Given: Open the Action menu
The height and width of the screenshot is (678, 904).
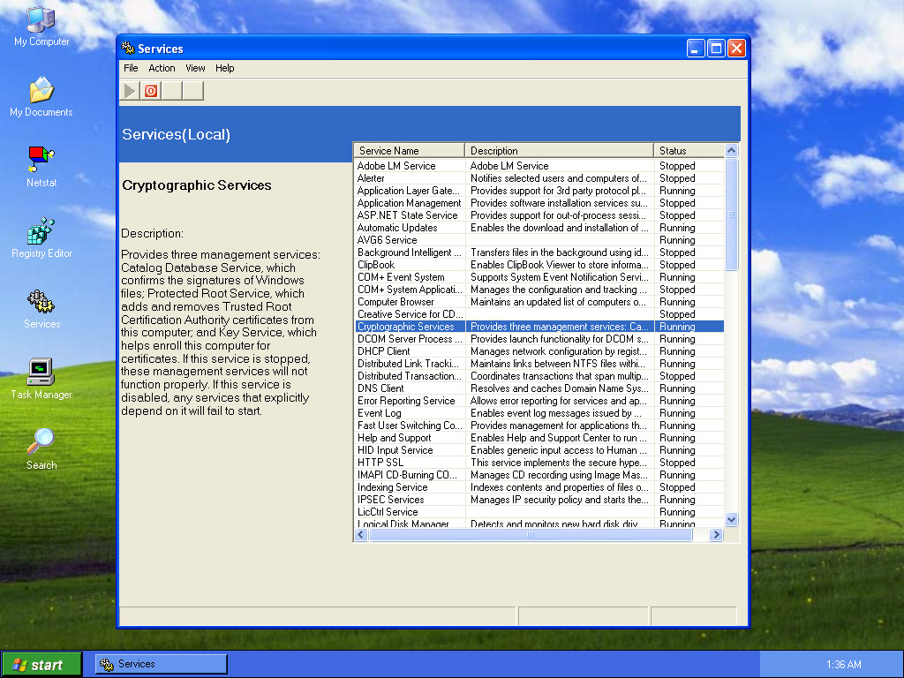Looking at the screenshot, I should (x=162, y=68).
